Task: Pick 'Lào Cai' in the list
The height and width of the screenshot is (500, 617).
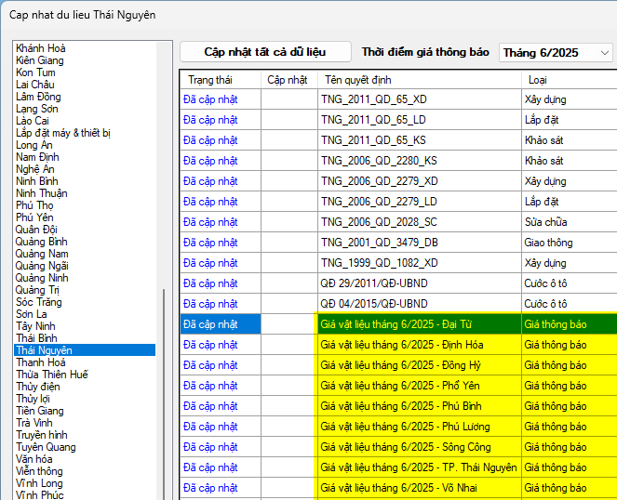Action: (33, 121)
